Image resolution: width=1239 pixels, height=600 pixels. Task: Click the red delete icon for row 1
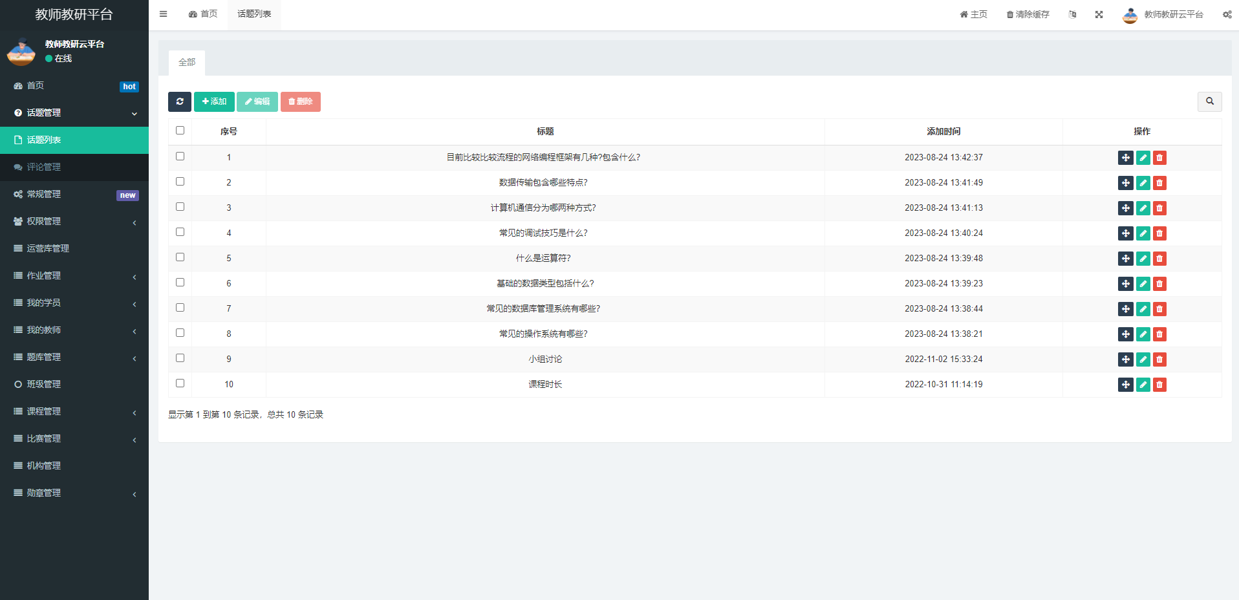pyautogui.click(x=1159, y=158)
